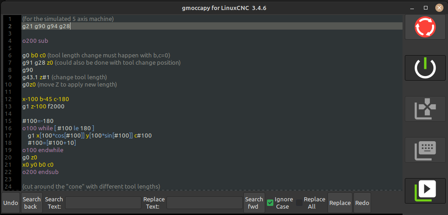Click the Redo button
This screenshot has height=215, width=448.
(362, 203)
